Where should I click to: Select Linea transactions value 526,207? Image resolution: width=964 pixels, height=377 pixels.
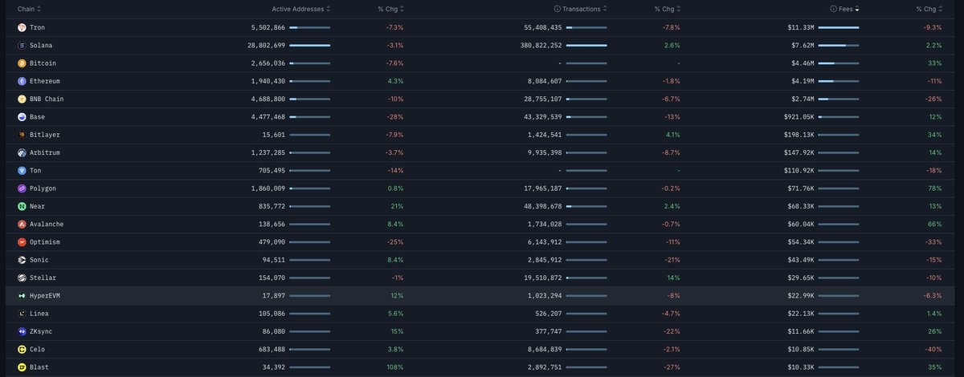tap(549, 314)
